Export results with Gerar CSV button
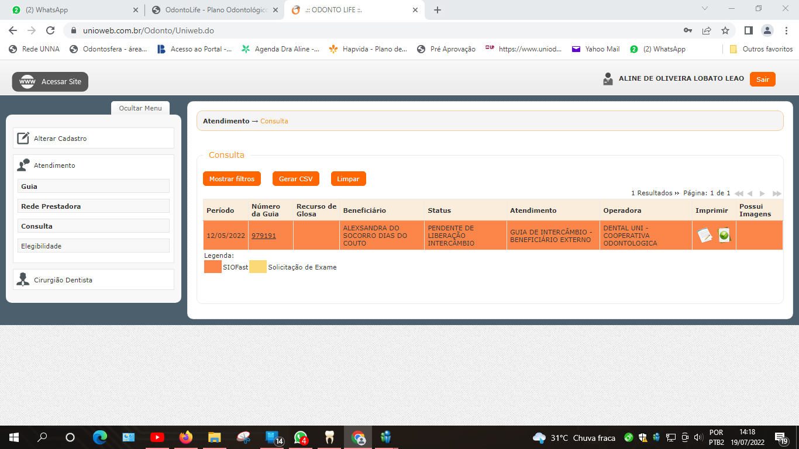This screenshot has height=449, width=799. click(x=295, y=179)
